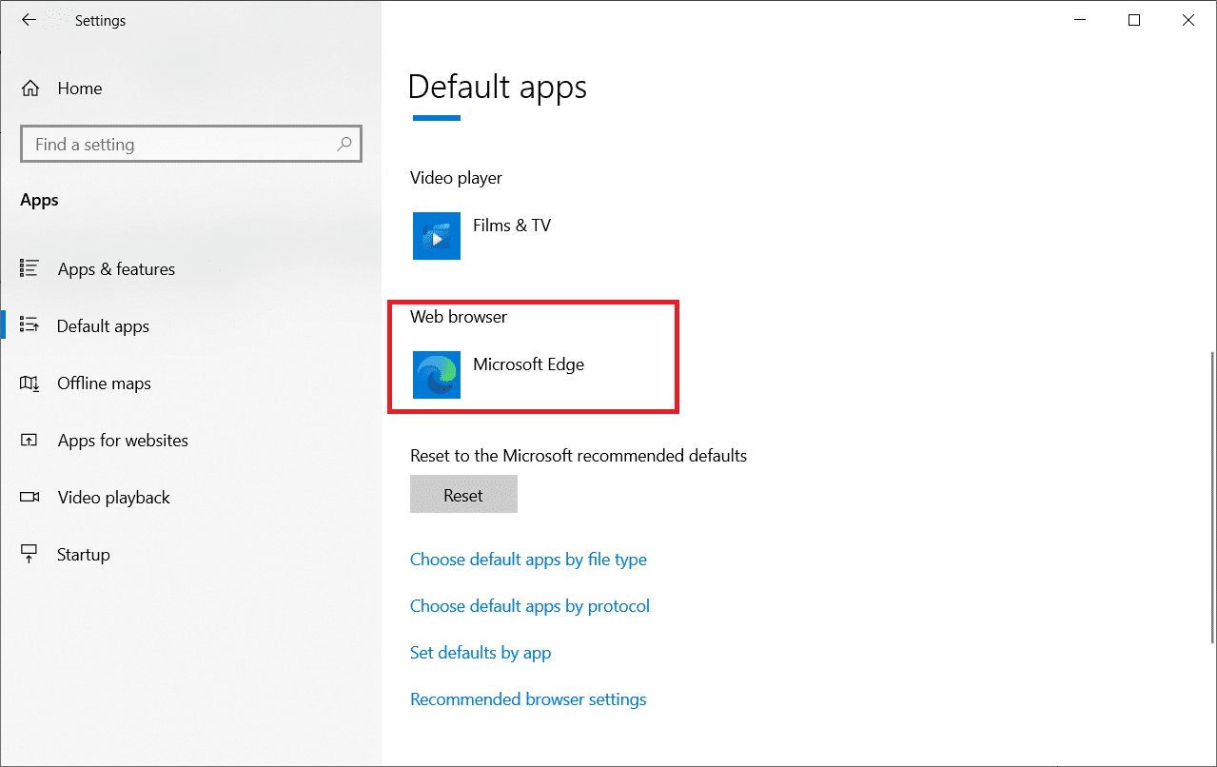This screenshot has width=1217, height=767.
Task: Open Set defaults by app
Action: [480, 653]
